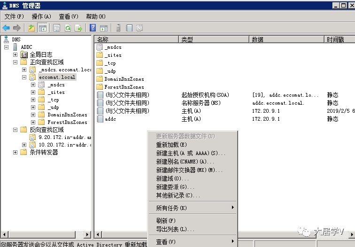Expand the DomainDnsZones node in tree
The image size is (355, 247).
click(x=33, y=115)
